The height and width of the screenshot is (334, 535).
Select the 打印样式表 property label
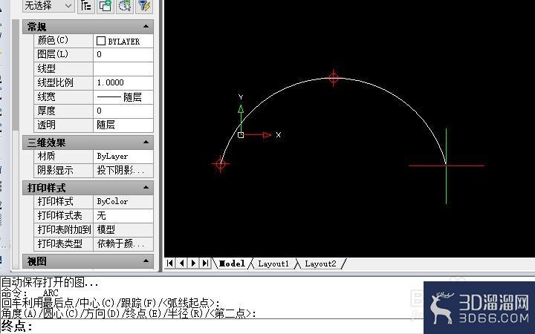[59, 215]
